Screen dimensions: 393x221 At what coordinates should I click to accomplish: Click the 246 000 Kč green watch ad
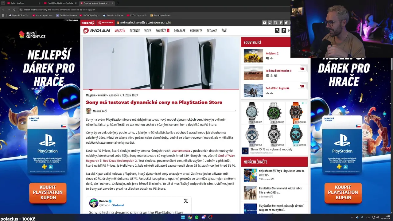tap(274, 113)
